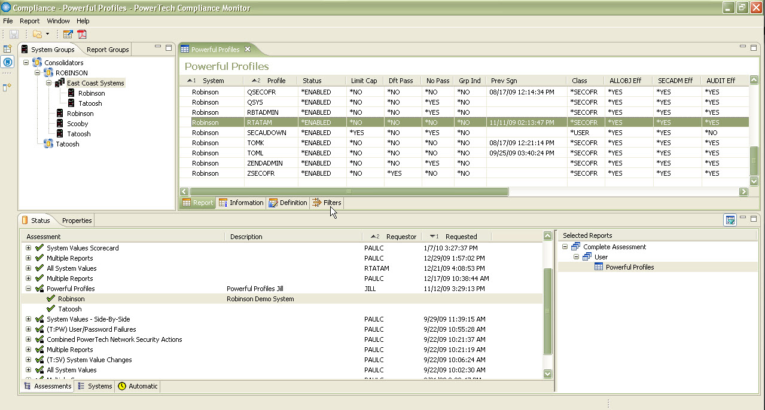Open the Help menu
This screenshot has height=410, width=765.
[83, 21]
